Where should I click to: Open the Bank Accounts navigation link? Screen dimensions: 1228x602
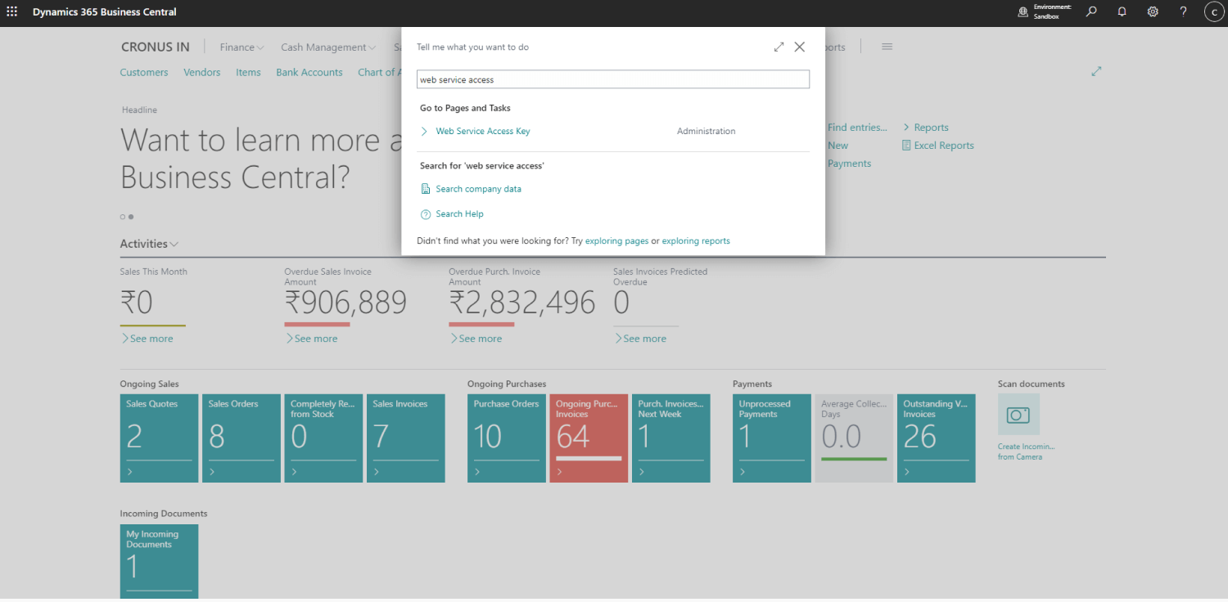pos(309,72)
